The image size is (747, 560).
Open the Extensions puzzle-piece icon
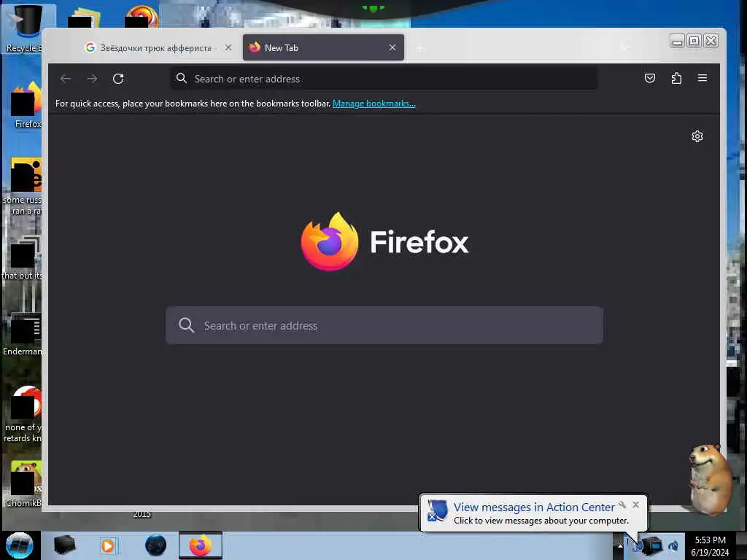[x=676, y=78]
